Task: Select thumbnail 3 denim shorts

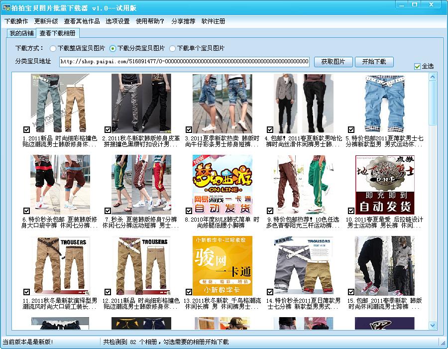Action: pyautogui.click(x=223, y=104)
